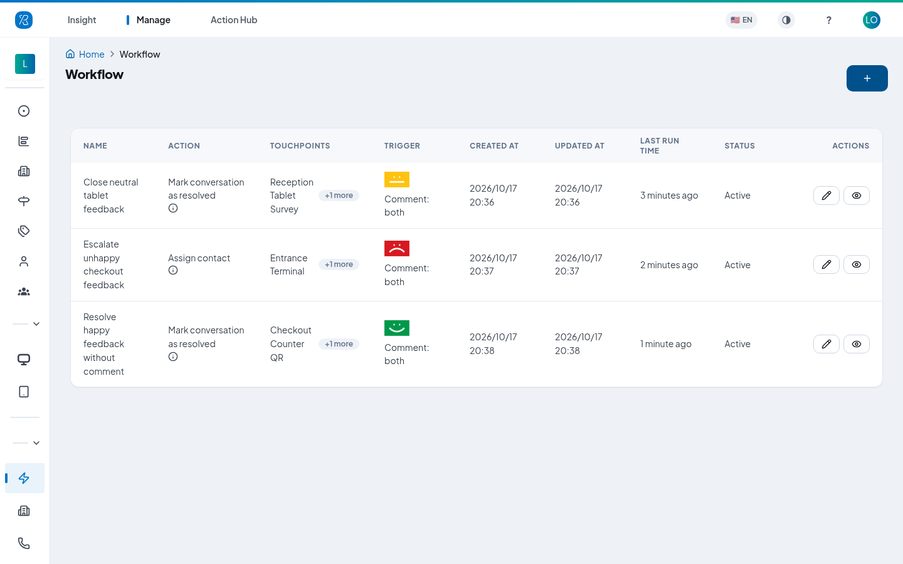Open the LO user profile avatar
The height and width of the screenshot is (564, 903).
tap(872, 20)
